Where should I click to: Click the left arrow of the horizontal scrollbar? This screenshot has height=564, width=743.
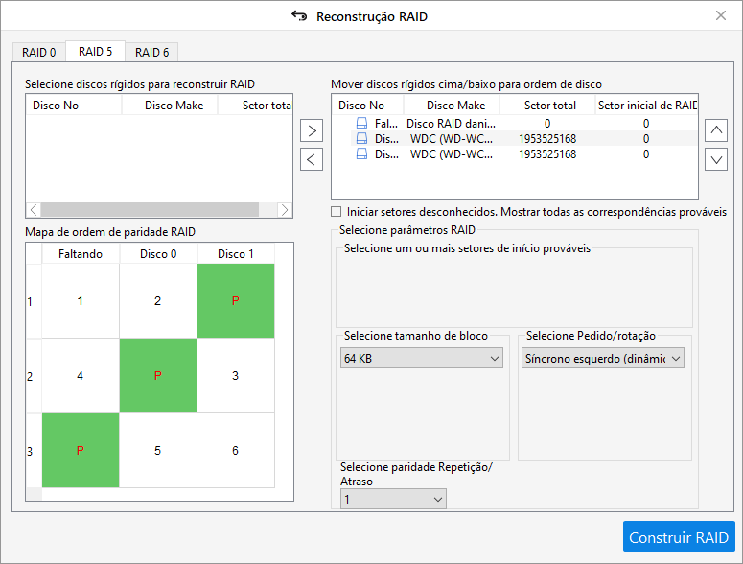coord(34,209)
